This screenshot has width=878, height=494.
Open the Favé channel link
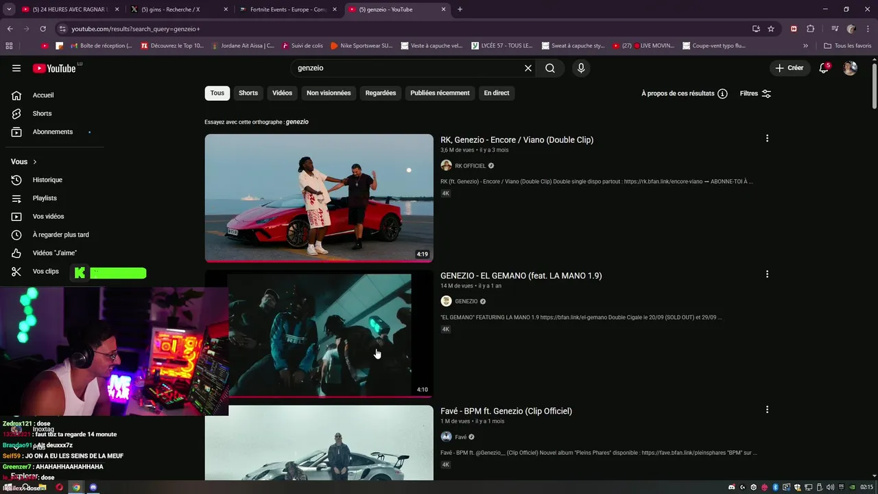click(460, 437)
